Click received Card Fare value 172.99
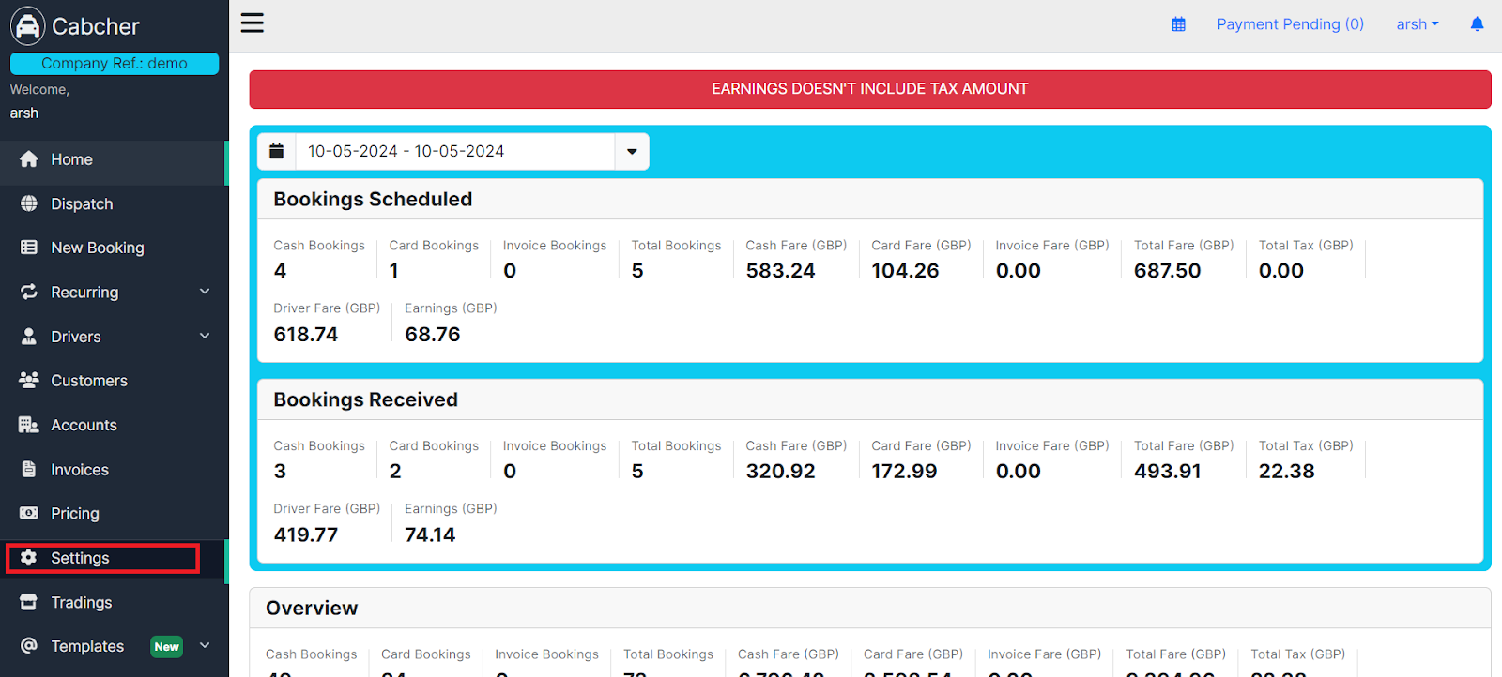The width and height of the screenshot is (1502, 677). 904,471
